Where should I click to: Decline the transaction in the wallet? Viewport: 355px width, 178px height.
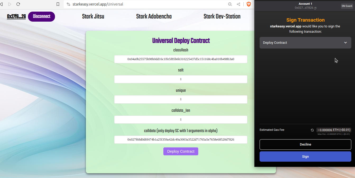click(x=305, y=145)
